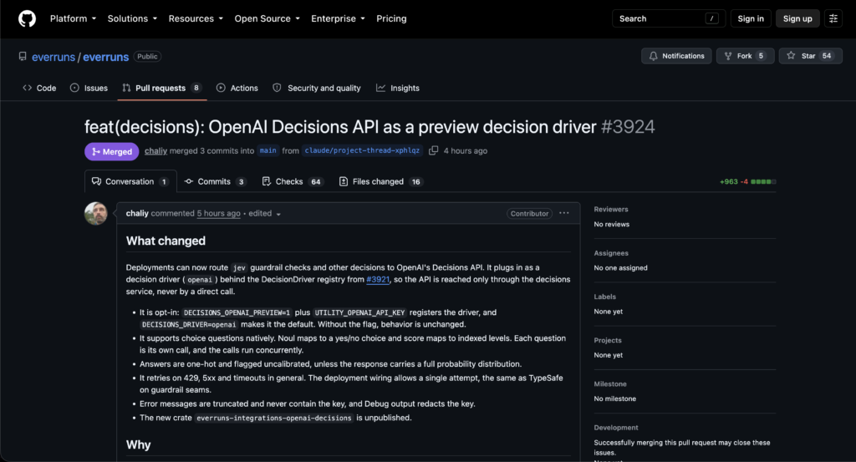Click the diffstat colored bar indicator
This screenshot has height=462, width=856.
coord(763,181)
